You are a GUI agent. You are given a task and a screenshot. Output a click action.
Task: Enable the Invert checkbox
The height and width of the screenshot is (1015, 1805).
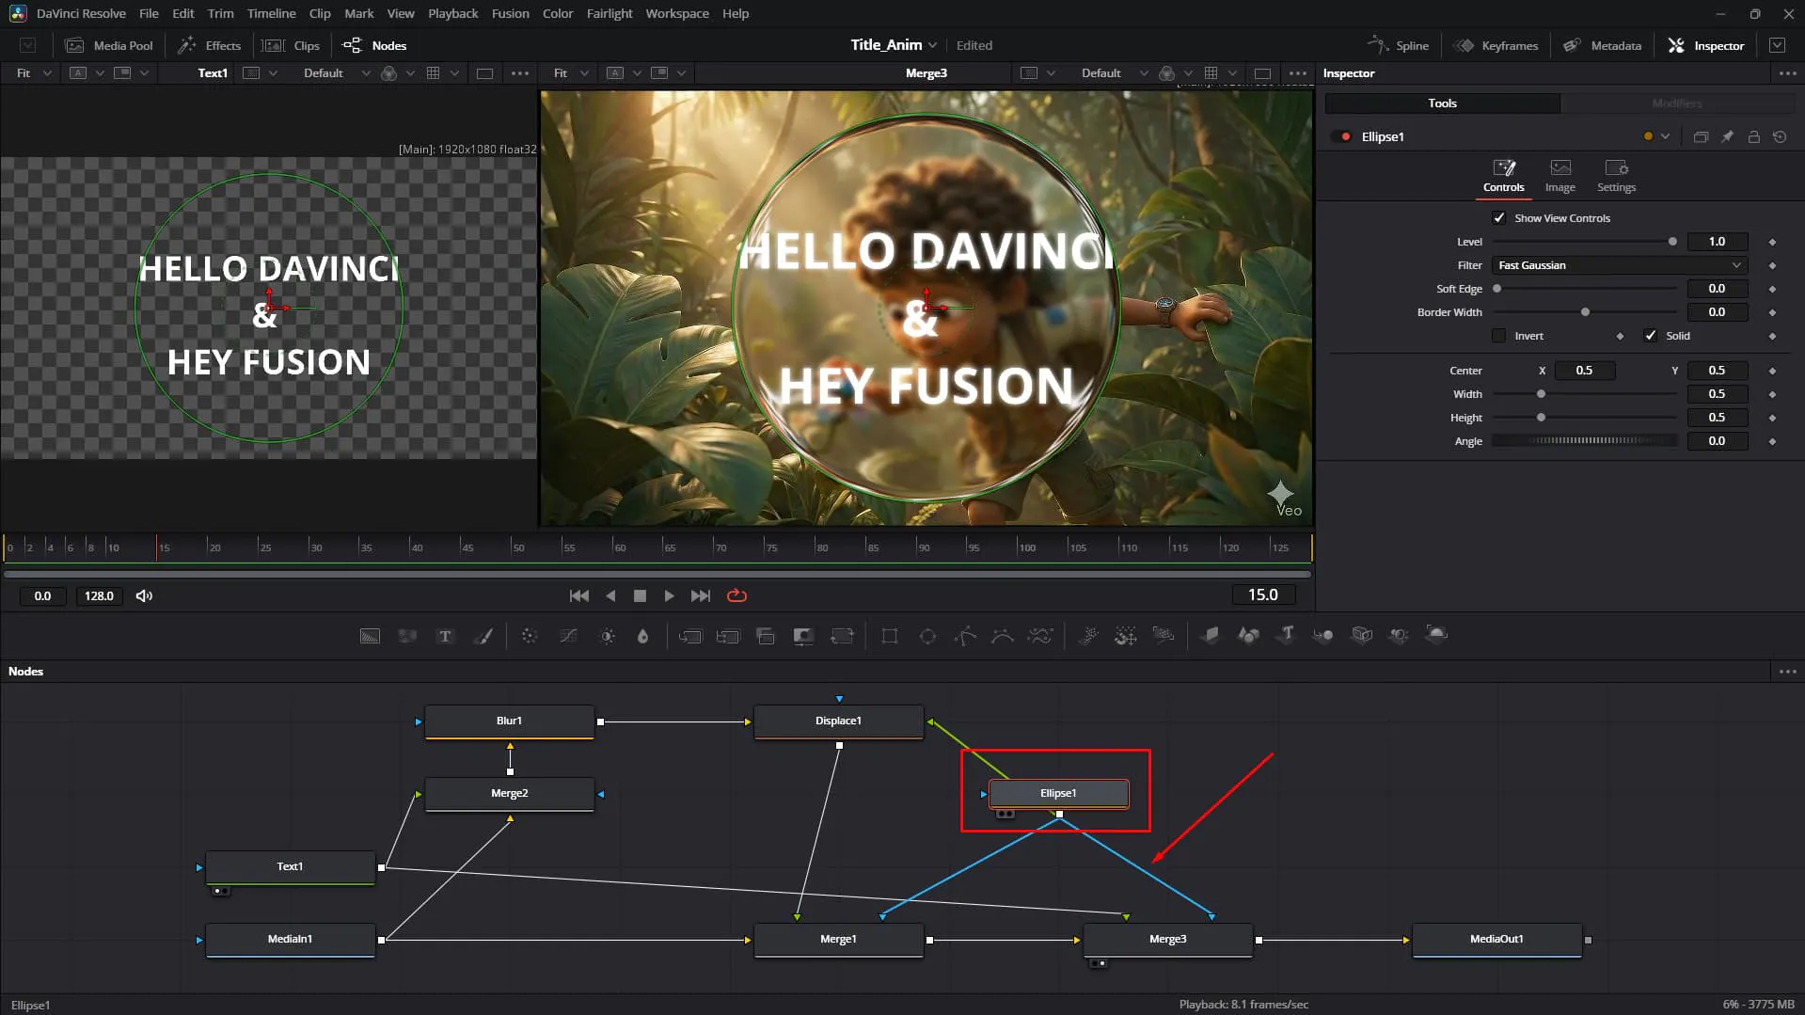tap(1499, 336)
